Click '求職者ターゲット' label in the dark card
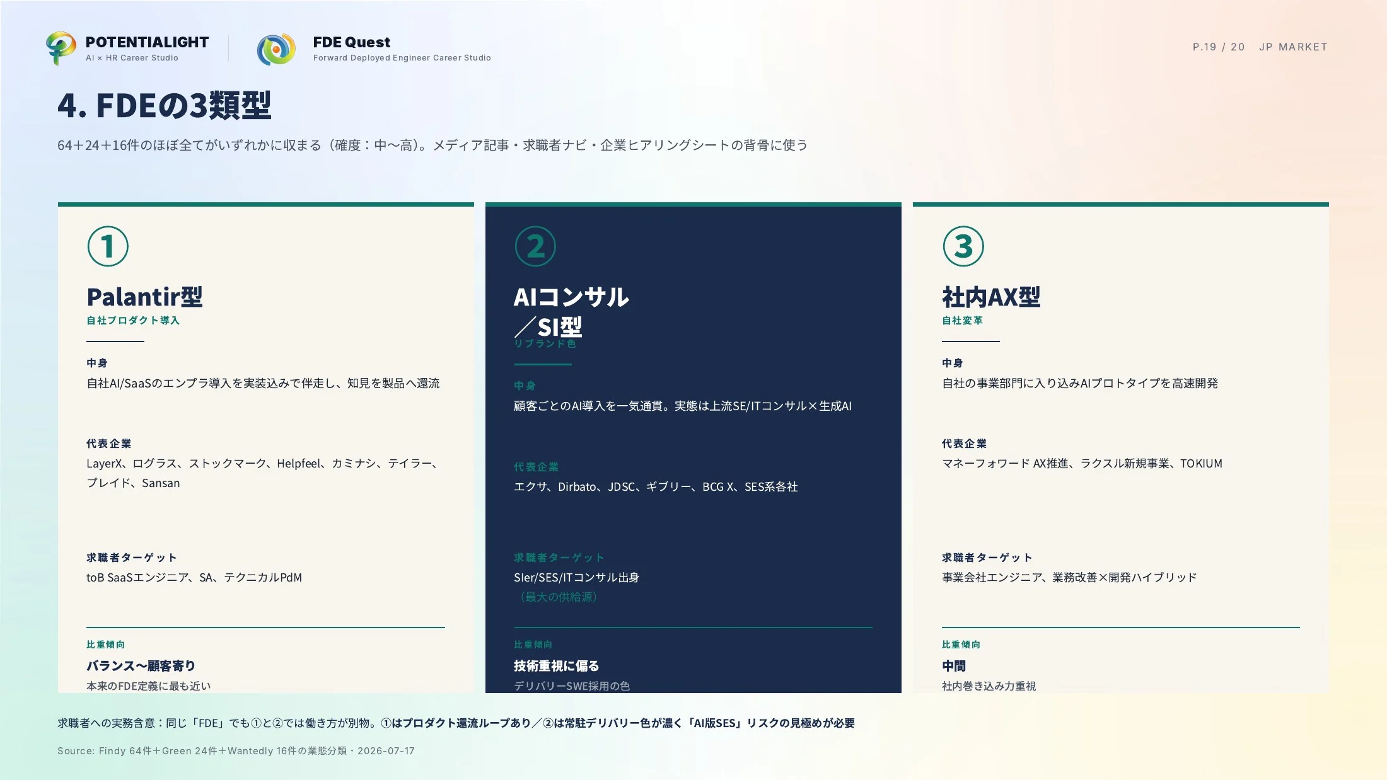 click(x=559, y=558)
